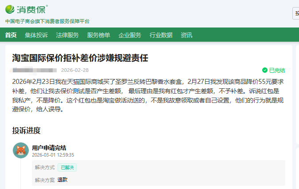Click the fox avatar in complaint progress
The width and height of the screenshot is (299, 189).
point(21,151)
